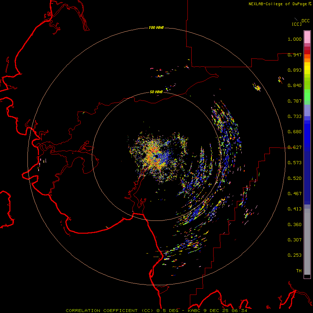Click the pink 1.000 segment of color bar
Viewport: 313px width, 313px height.
(307, 37)
